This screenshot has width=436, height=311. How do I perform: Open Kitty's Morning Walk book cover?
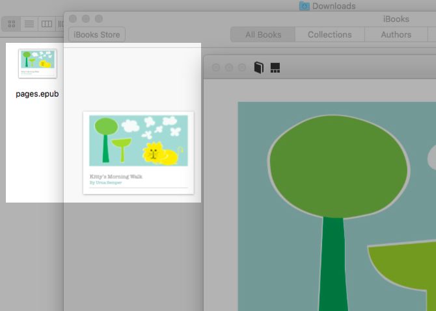(x=139, y=153)
